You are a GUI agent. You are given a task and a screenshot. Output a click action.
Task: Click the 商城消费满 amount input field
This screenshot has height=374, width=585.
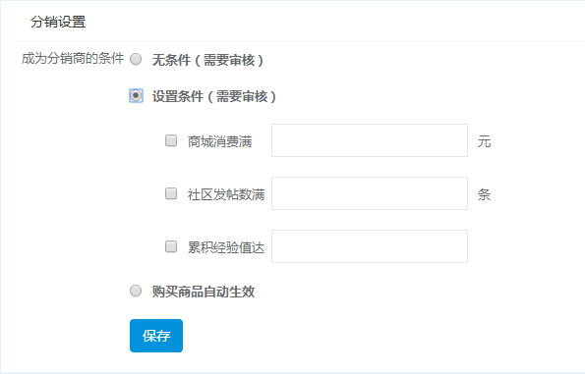point(370,140)
